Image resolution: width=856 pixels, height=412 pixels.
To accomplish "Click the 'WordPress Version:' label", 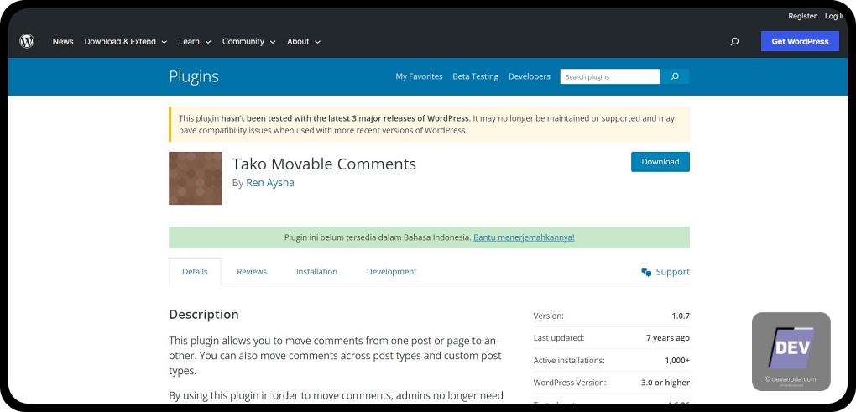I will pos(569,383).
